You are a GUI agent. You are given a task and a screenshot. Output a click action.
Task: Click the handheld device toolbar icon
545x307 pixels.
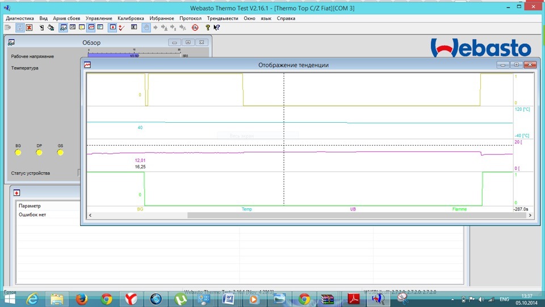(x=41, y=27)
